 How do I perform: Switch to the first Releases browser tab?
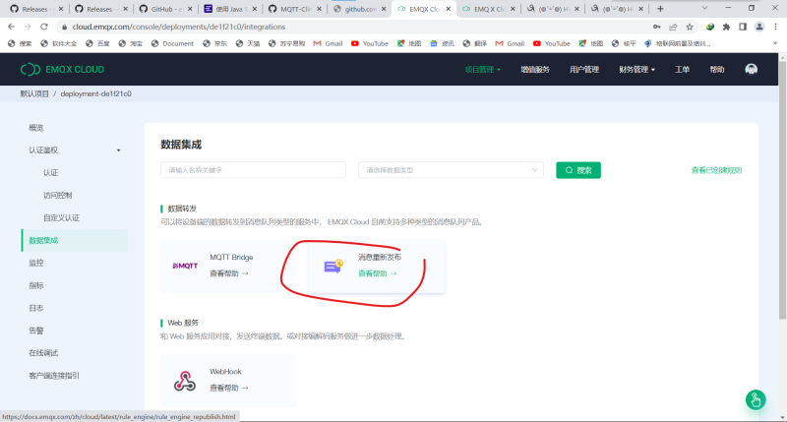(x=35, y=9)
